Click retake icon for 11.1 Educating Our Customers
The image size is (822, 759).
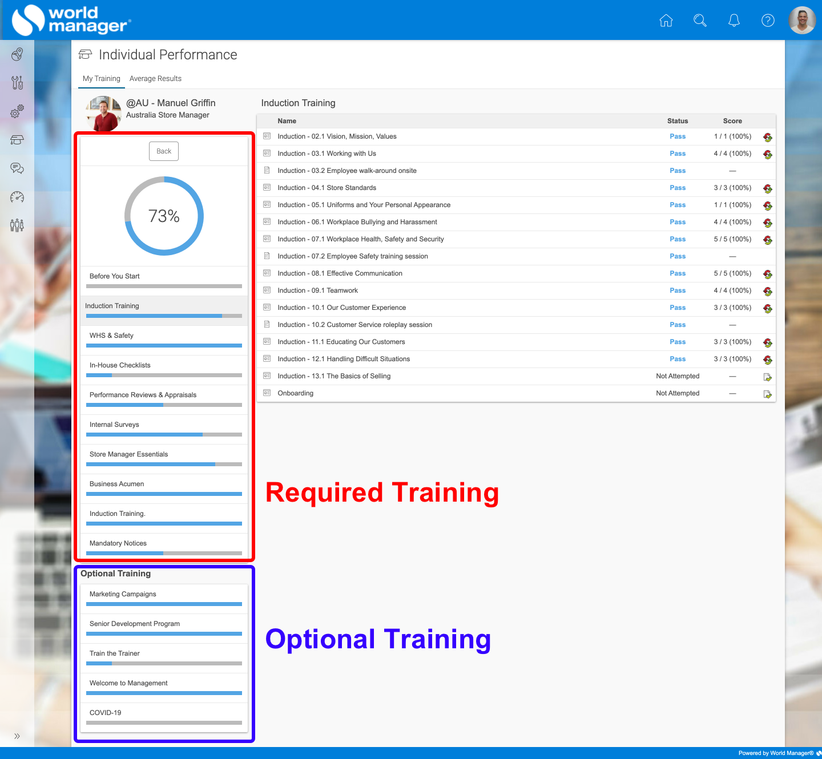tap(767, 342)
